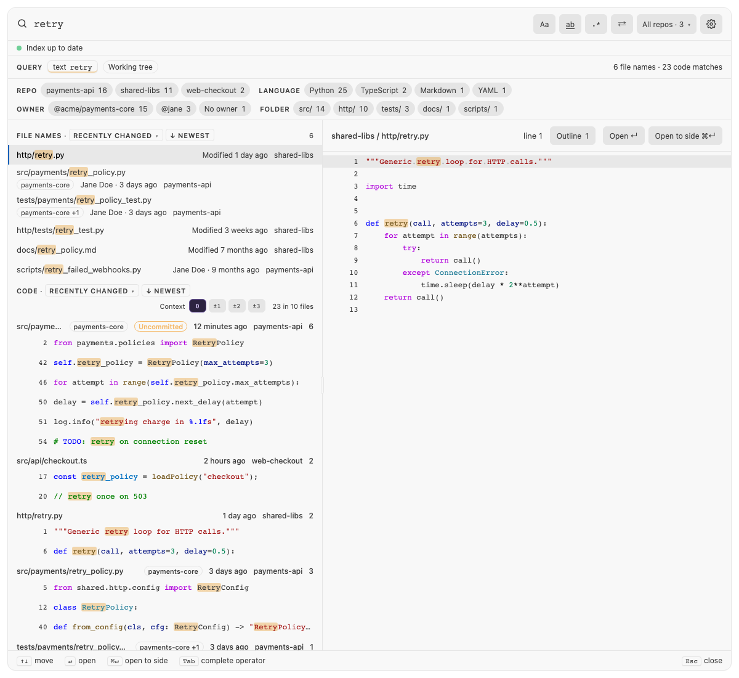
Task: Open line 46 'for attempt in range' match
Action: 165,383
